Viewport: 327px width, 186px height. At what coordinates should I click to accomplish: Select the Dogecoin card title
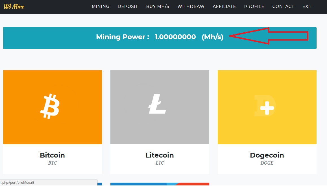tap(267, 155)
